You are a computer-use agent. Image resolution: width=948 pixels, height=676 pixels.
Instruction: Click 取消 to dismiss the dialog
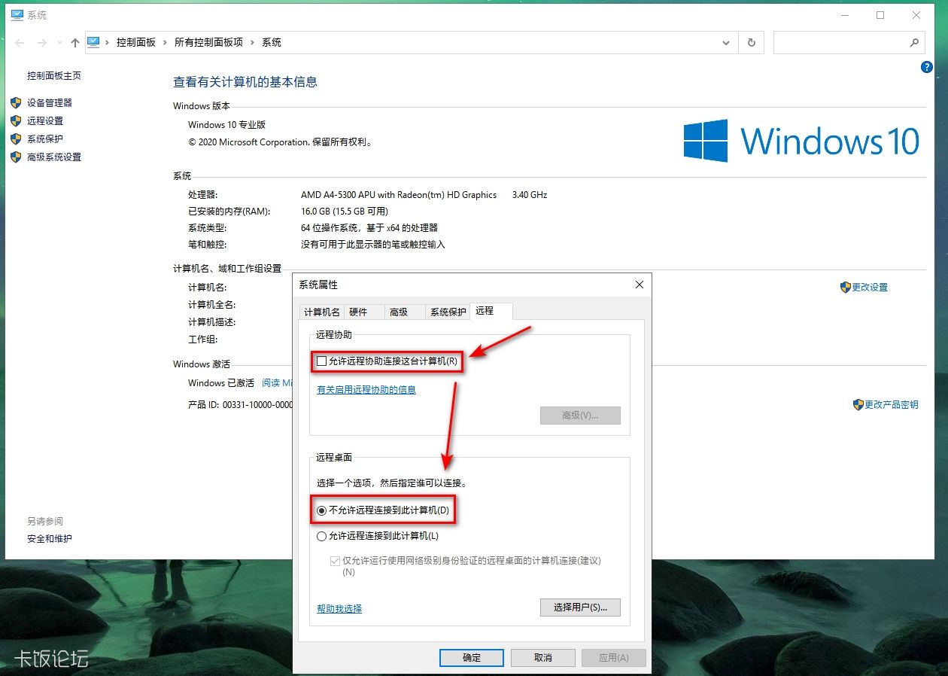543,658
